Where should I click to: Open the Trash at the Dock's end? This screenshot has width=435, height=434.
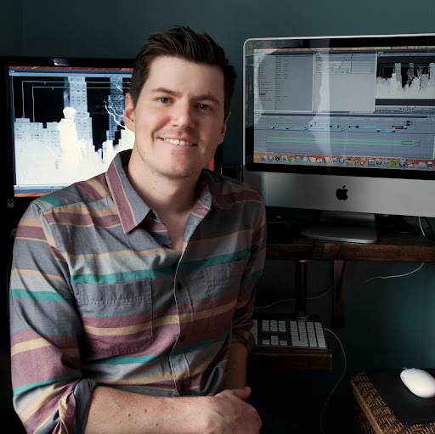click(430, 165)
